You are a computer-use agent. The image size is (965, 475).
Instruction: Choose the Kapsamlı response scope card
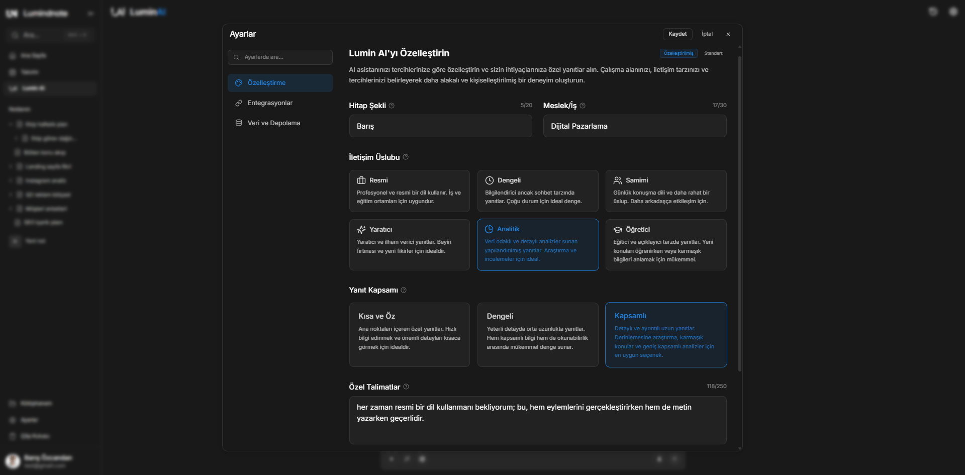click(666, 335)
